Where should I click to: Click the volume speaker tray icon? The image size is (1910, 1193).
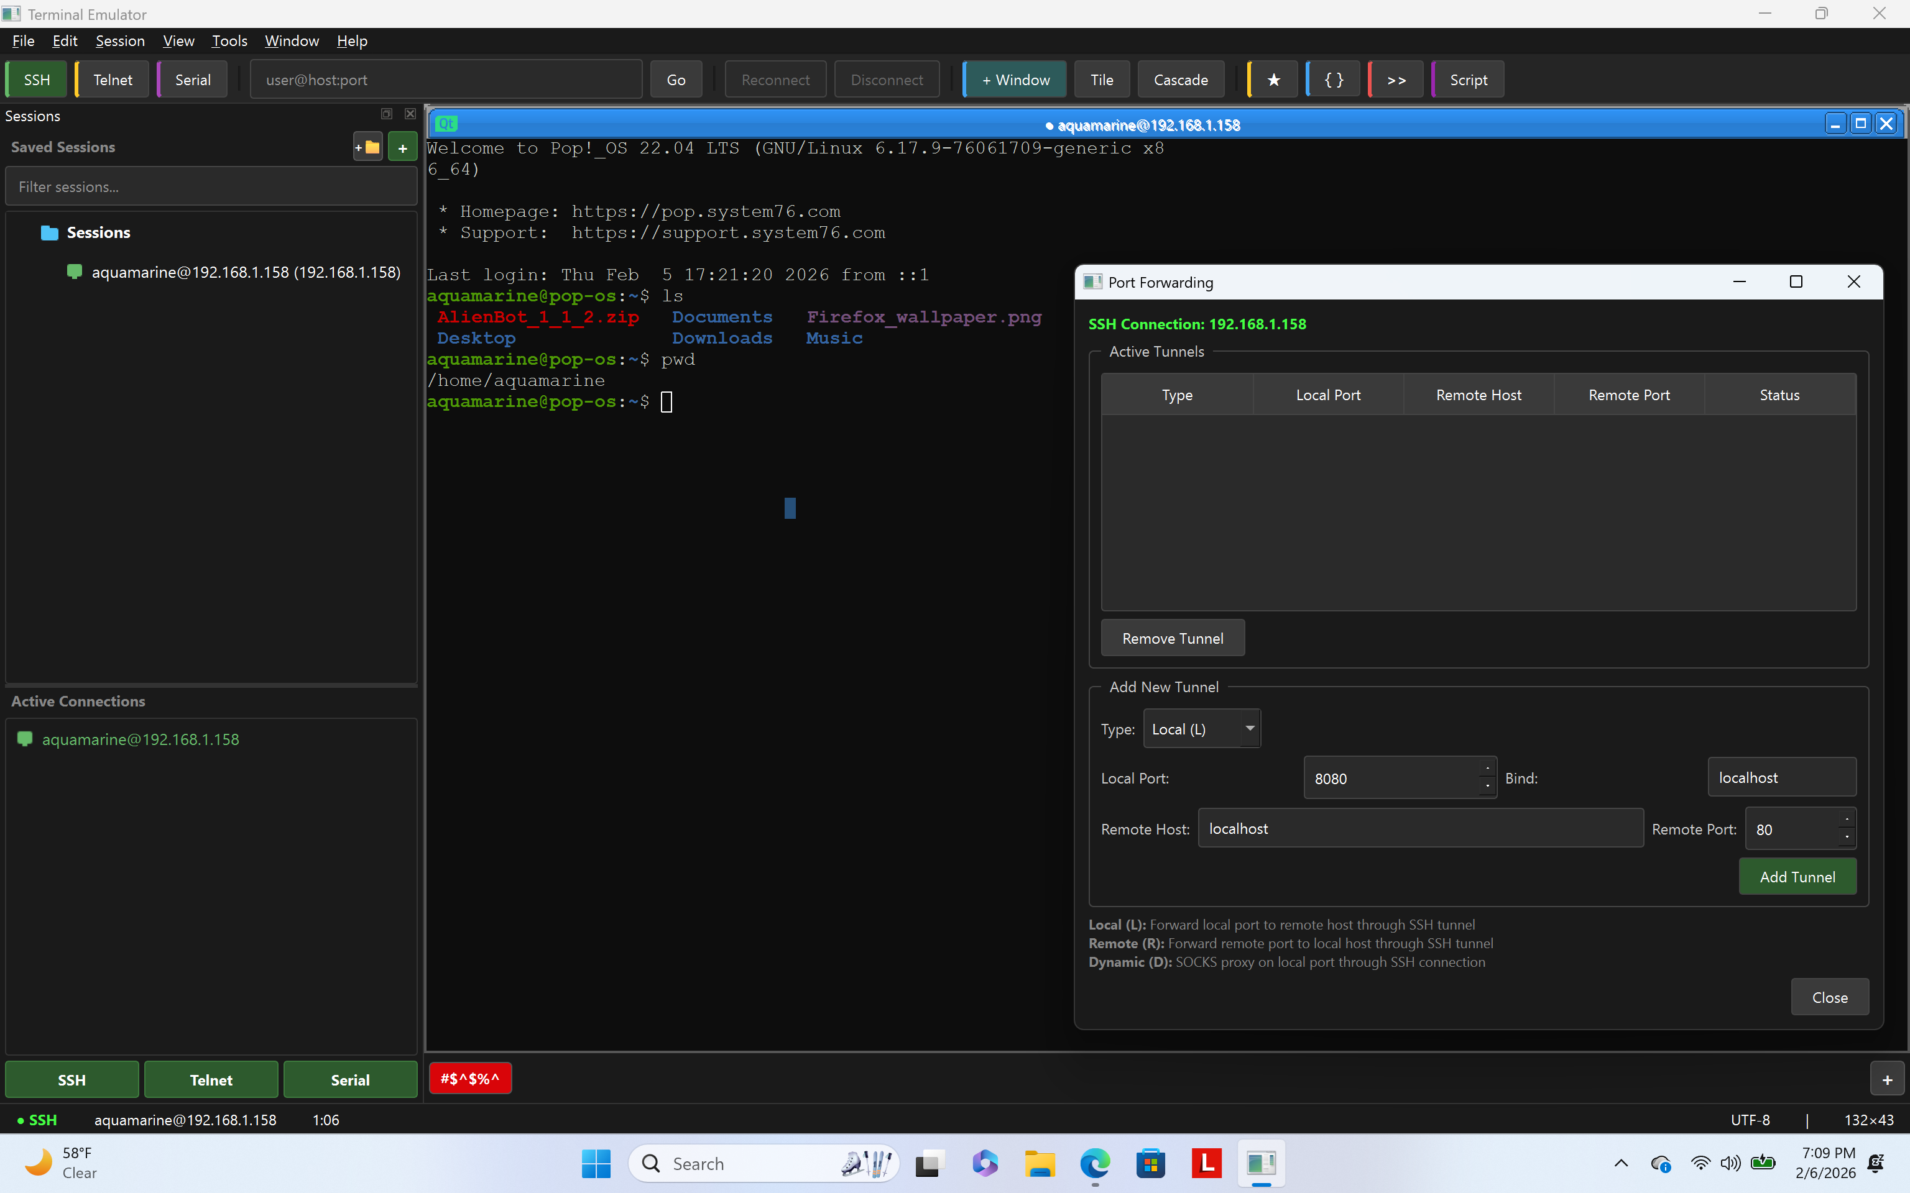pyautogui.click(x=1730, y=1163)
